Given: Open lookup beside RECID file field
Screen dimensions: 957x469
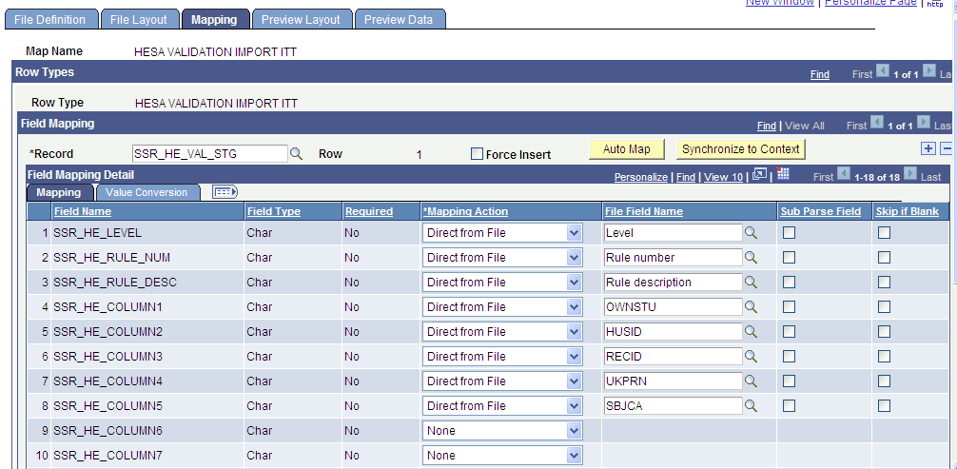Looking at the screenshot, I should pyautogui.click(x=751, y=356).
